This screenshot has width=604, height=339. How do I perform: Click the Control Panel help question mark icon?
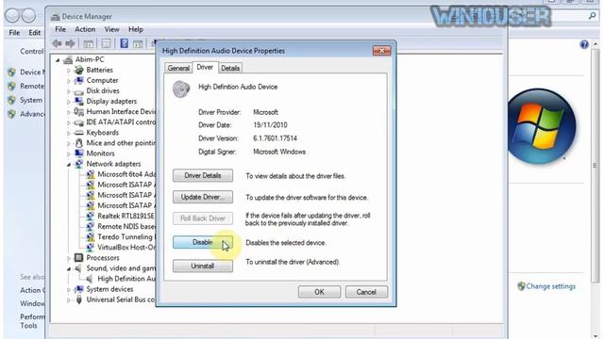(584, 44)
